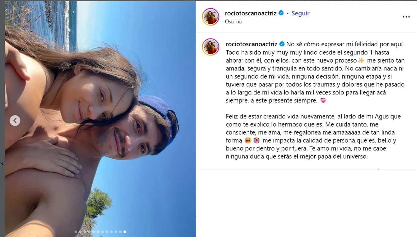Open the three-dot more options menu
Image resolution: width=417 pixels, height=237 pixels.
click(406, 17)
